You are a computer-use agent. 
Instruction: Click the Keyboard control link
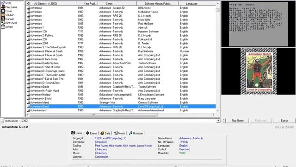pos(185,149)
